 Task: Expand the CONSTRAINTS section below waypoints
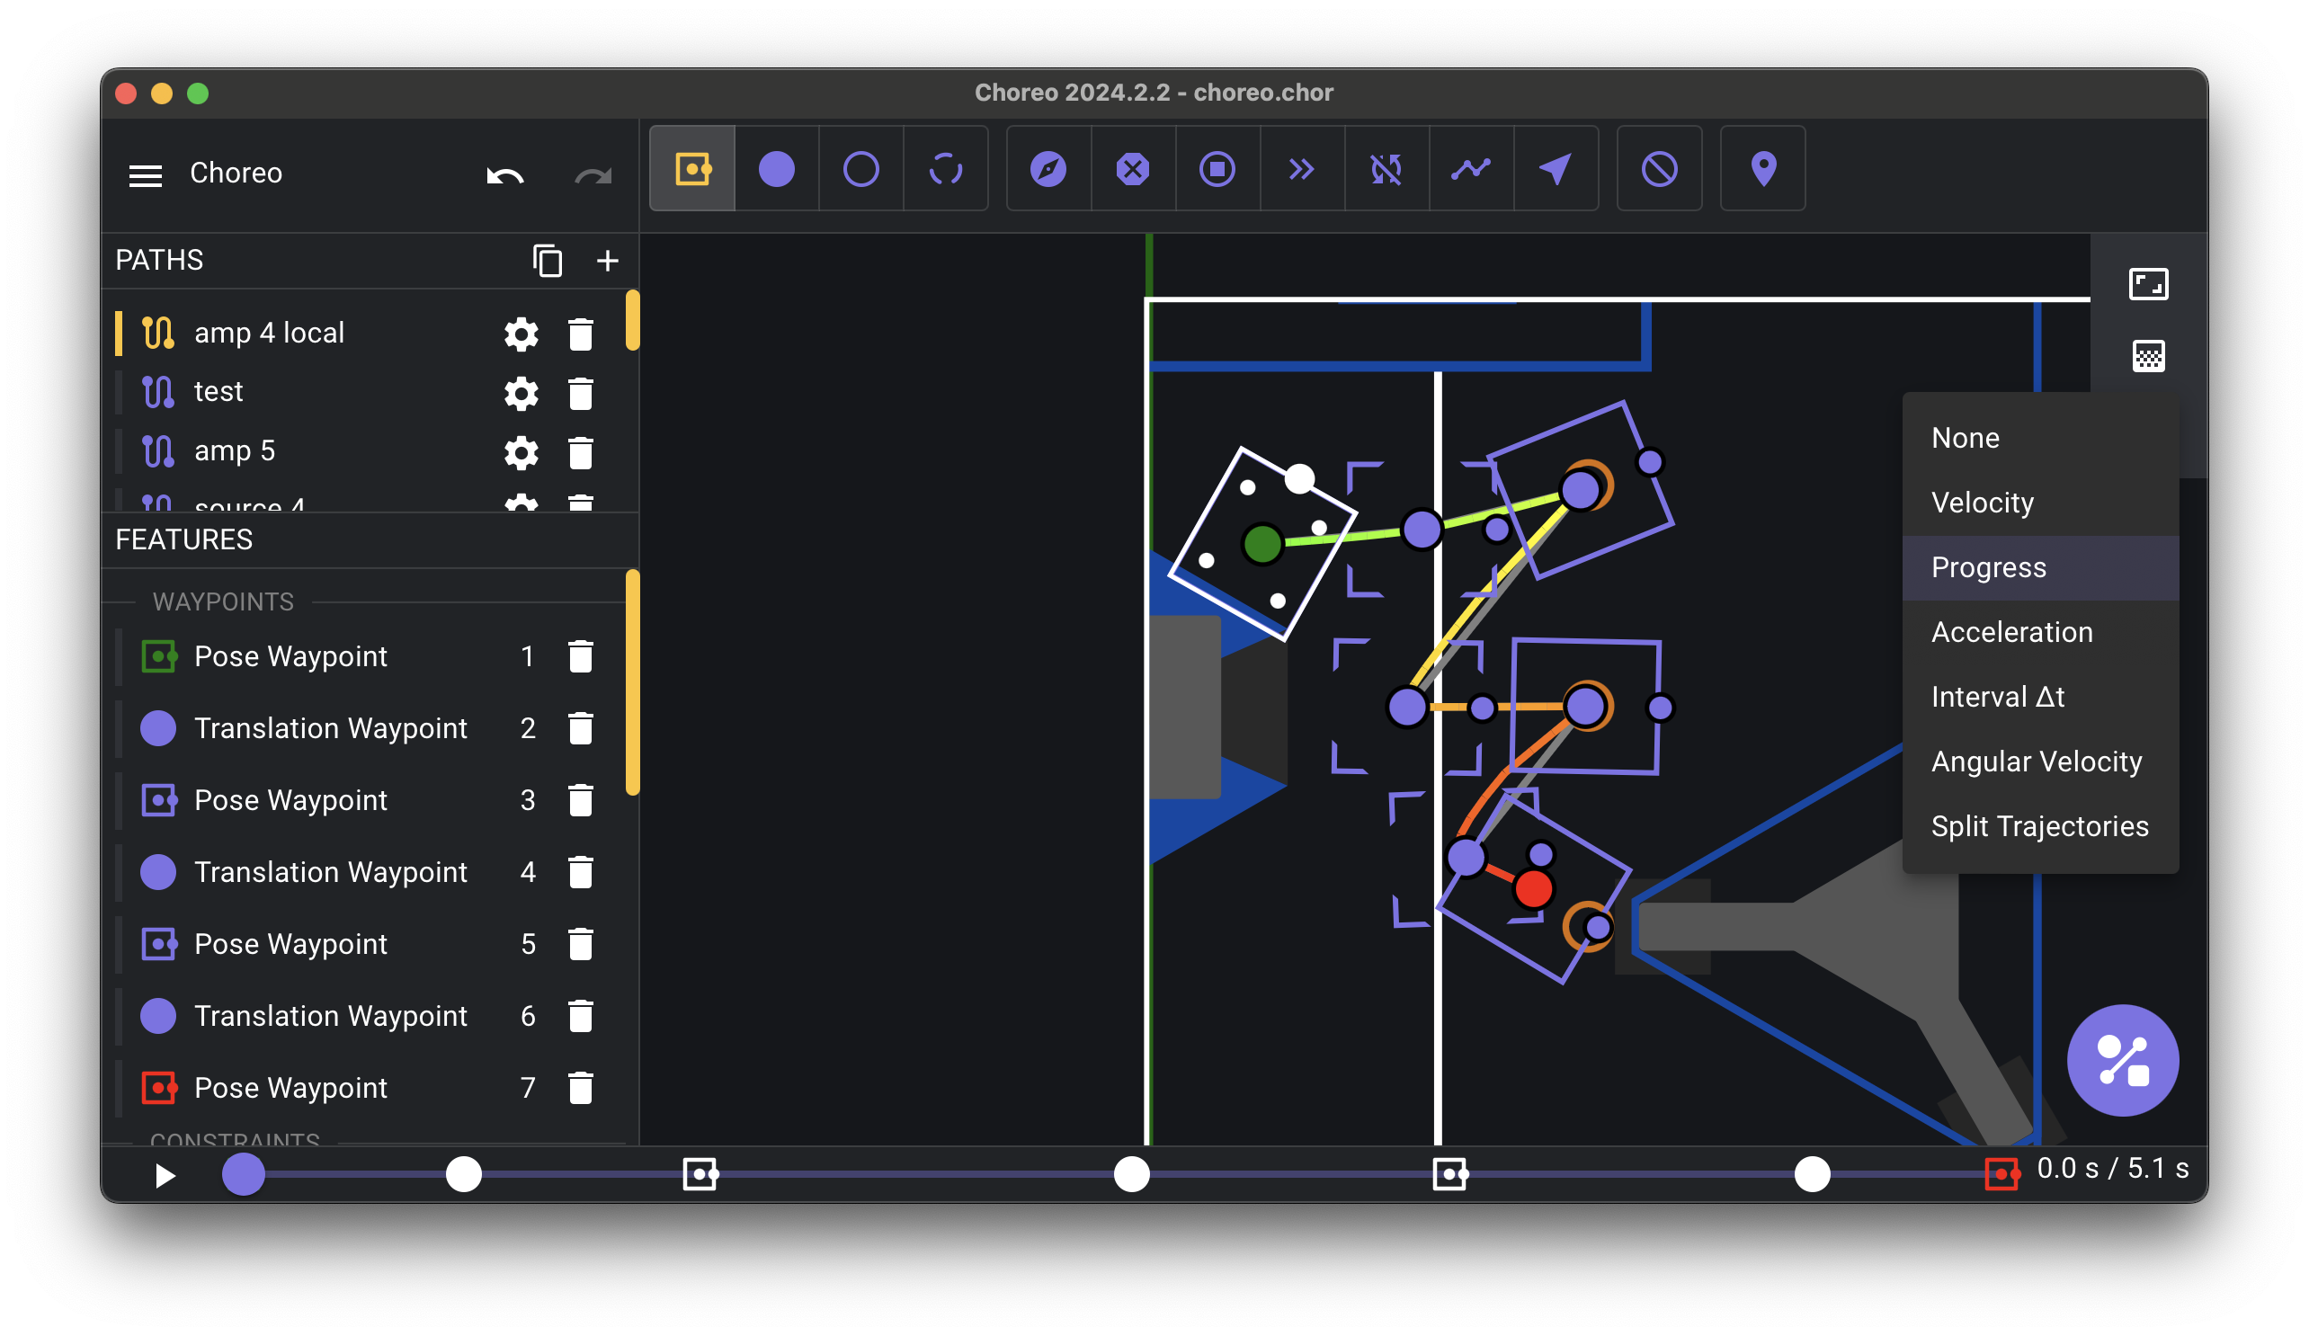(x=236, y=1142)
